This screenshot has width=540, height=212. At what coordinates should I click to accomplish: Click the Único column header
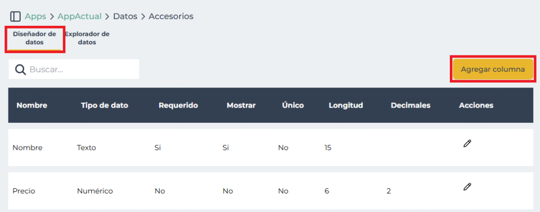[293, 105]
